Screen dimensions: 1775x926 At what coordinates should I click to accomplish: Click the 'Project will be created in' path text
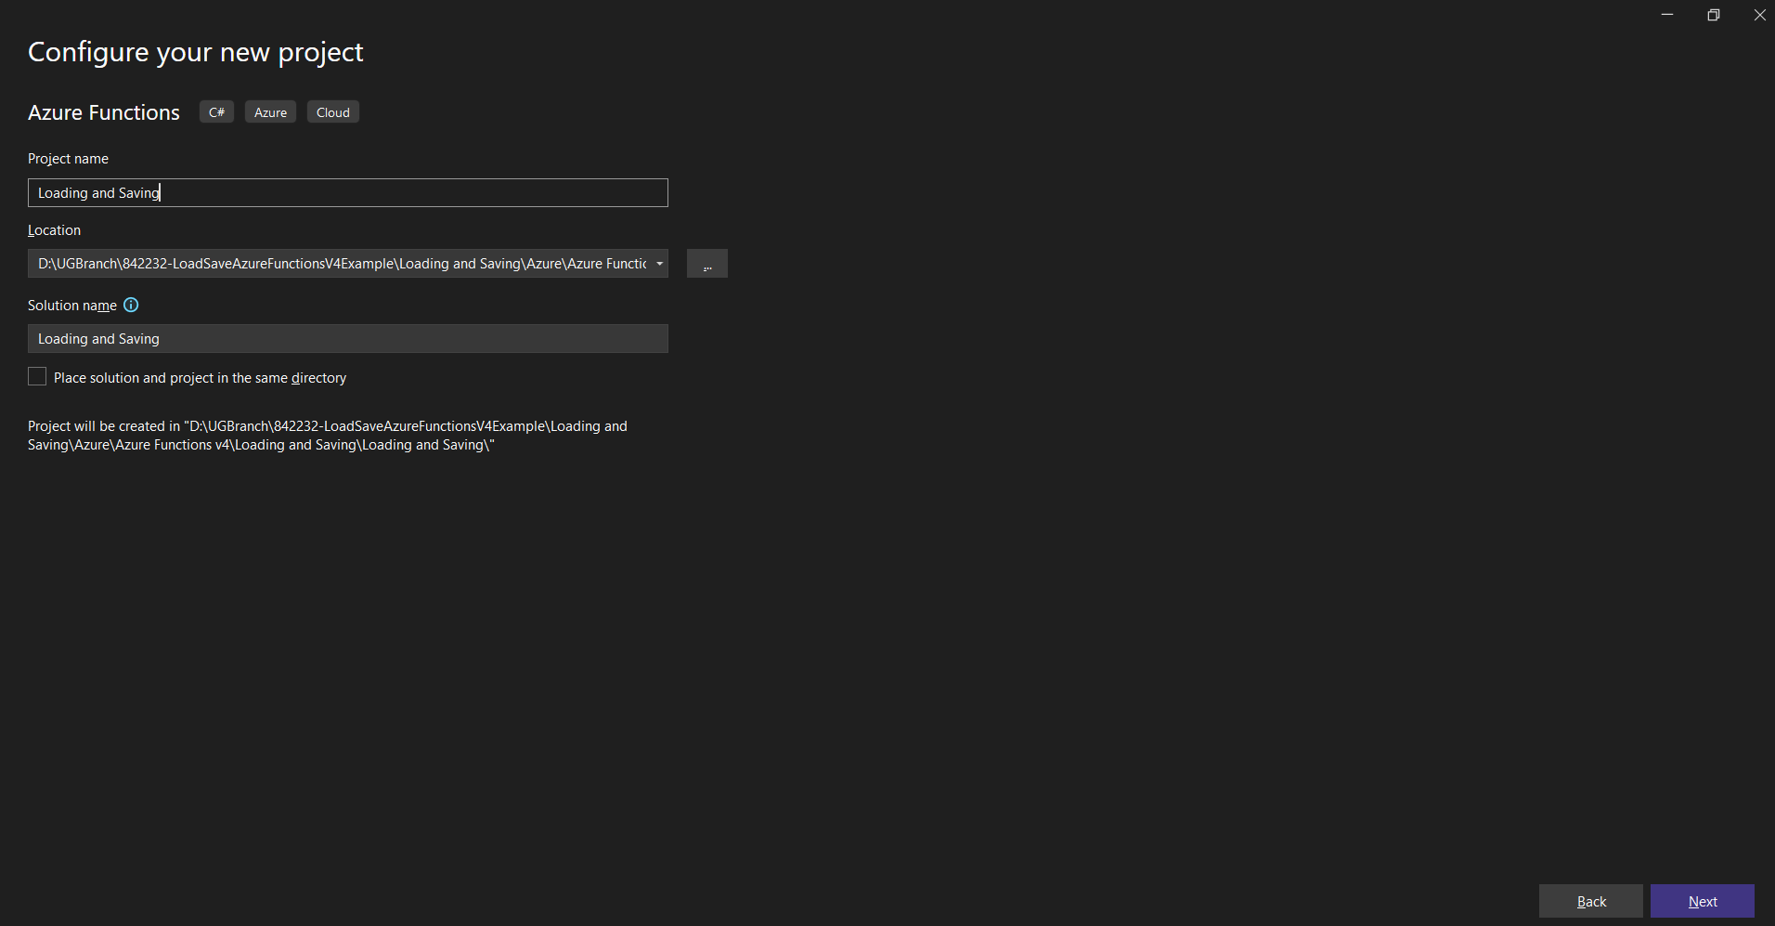click(x=328, y=436)
